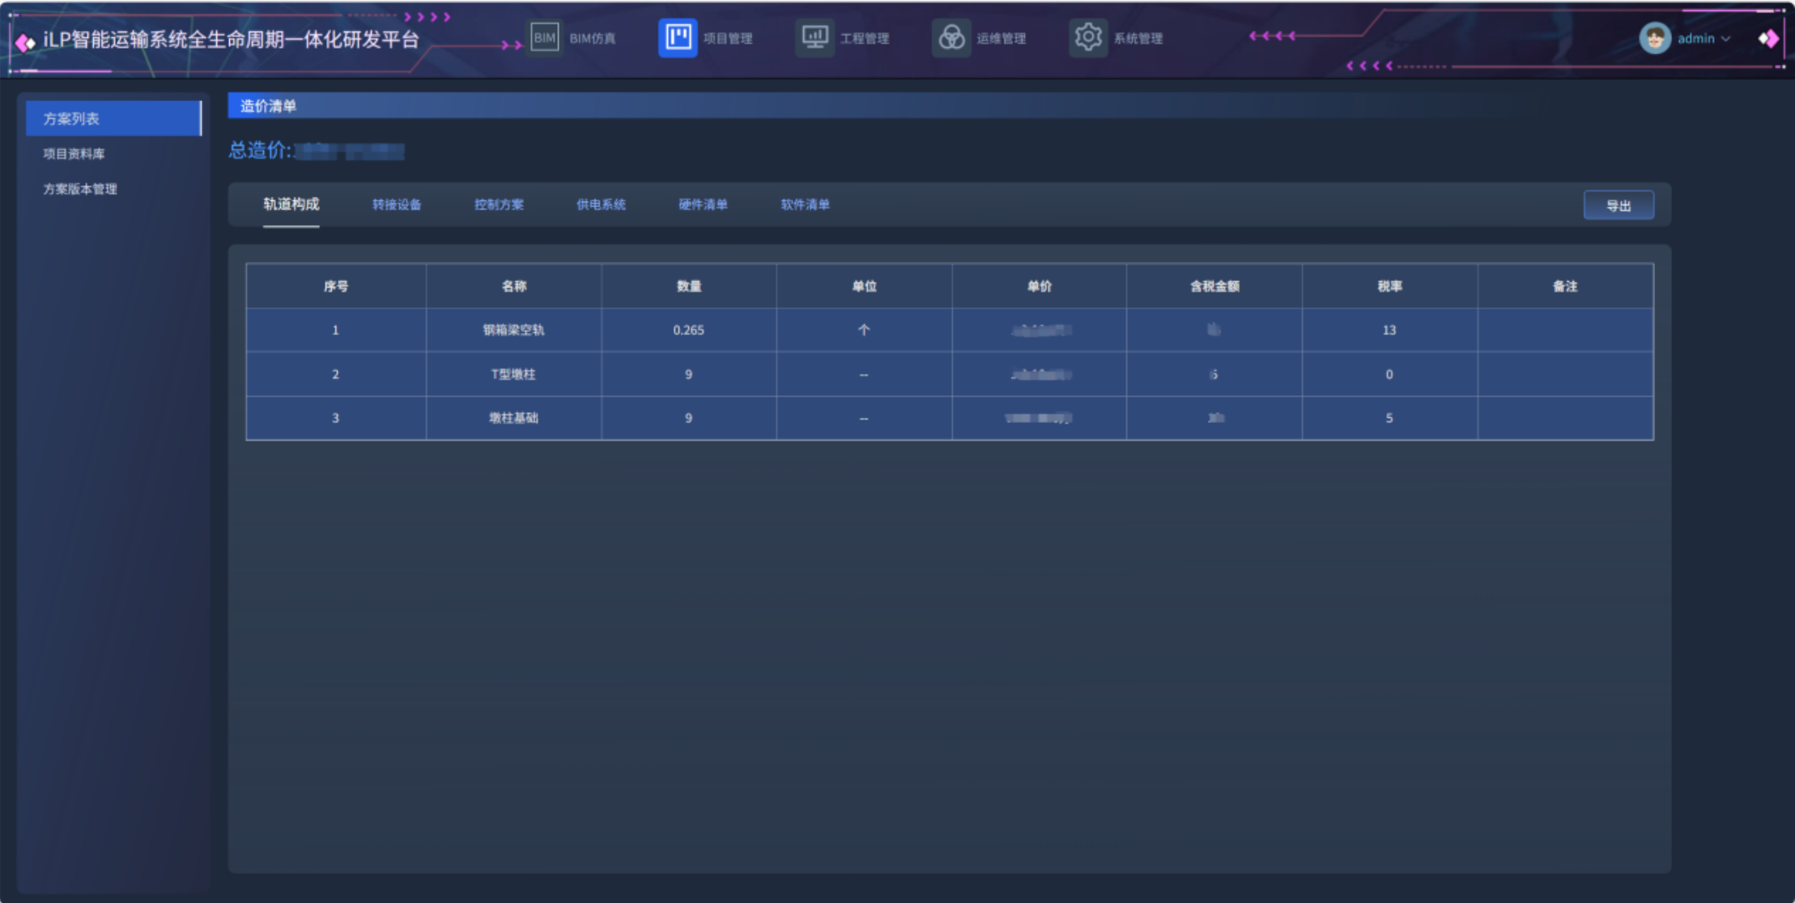Click the 钢箱梁空轨 table row name
Screen dimensions: 1795x903
pos(513,330)
